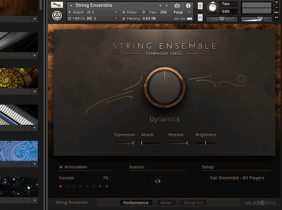
Task: Click the output speaker icon
Action: (x=70, y=12)
